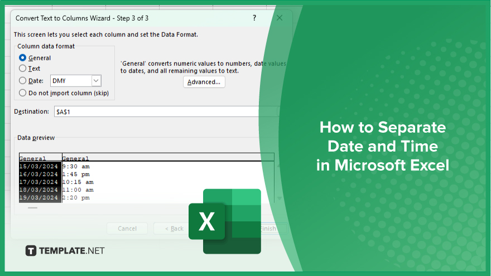The image size is (491, 276).
Task: Open the DMY date format dropdown
Action: click(x=96, y=81)
